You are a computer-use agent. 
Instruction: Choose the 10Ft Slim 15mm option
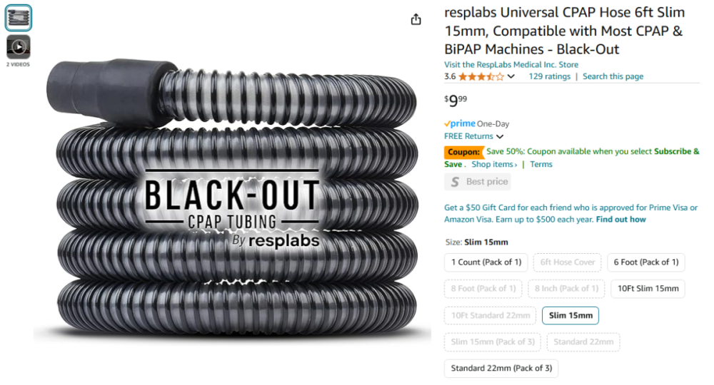click(648, 289)
